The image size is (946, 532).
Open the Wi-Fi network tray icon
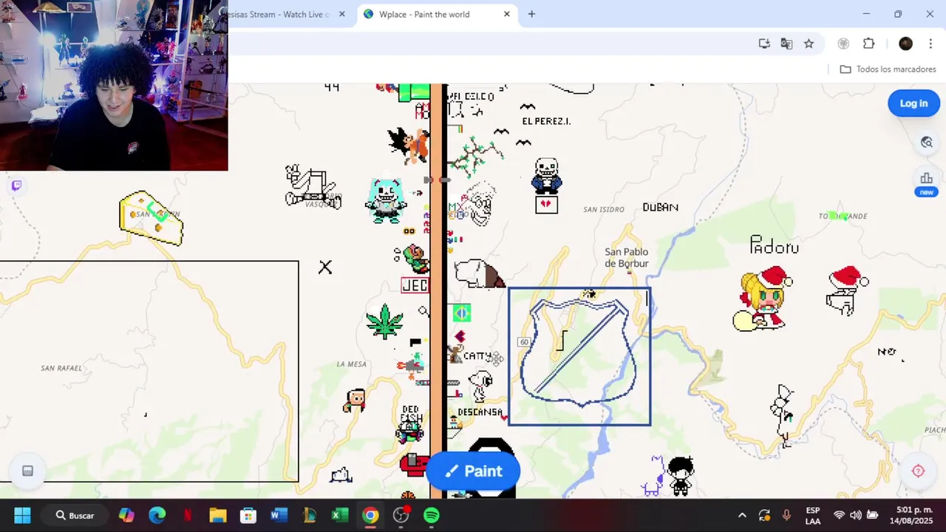(839, 515)
